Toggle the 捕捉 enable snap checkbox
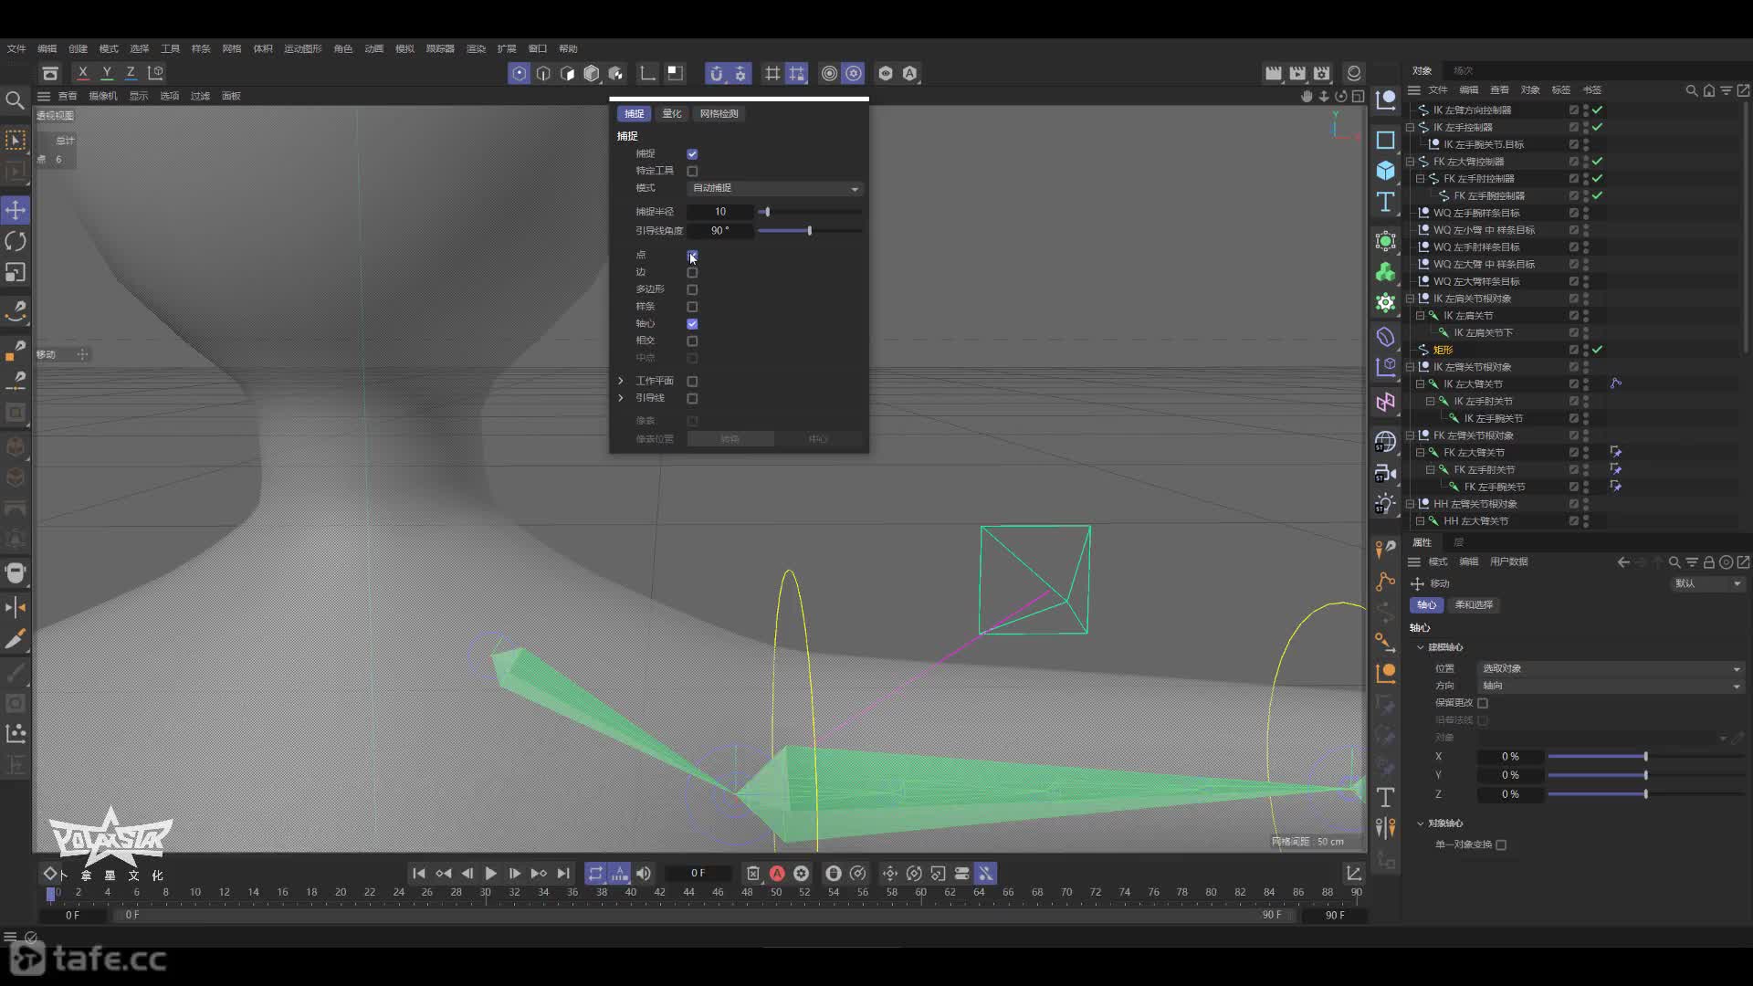Viewport: 1753px width, 986px height. 692,154
